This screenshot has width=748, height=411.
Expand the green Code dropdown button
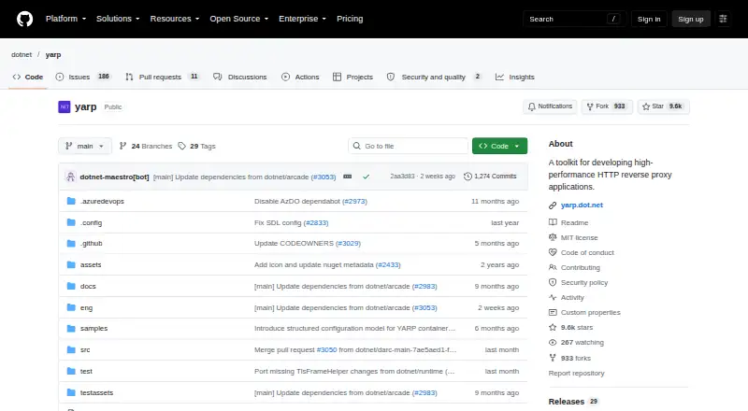point(499,146)
